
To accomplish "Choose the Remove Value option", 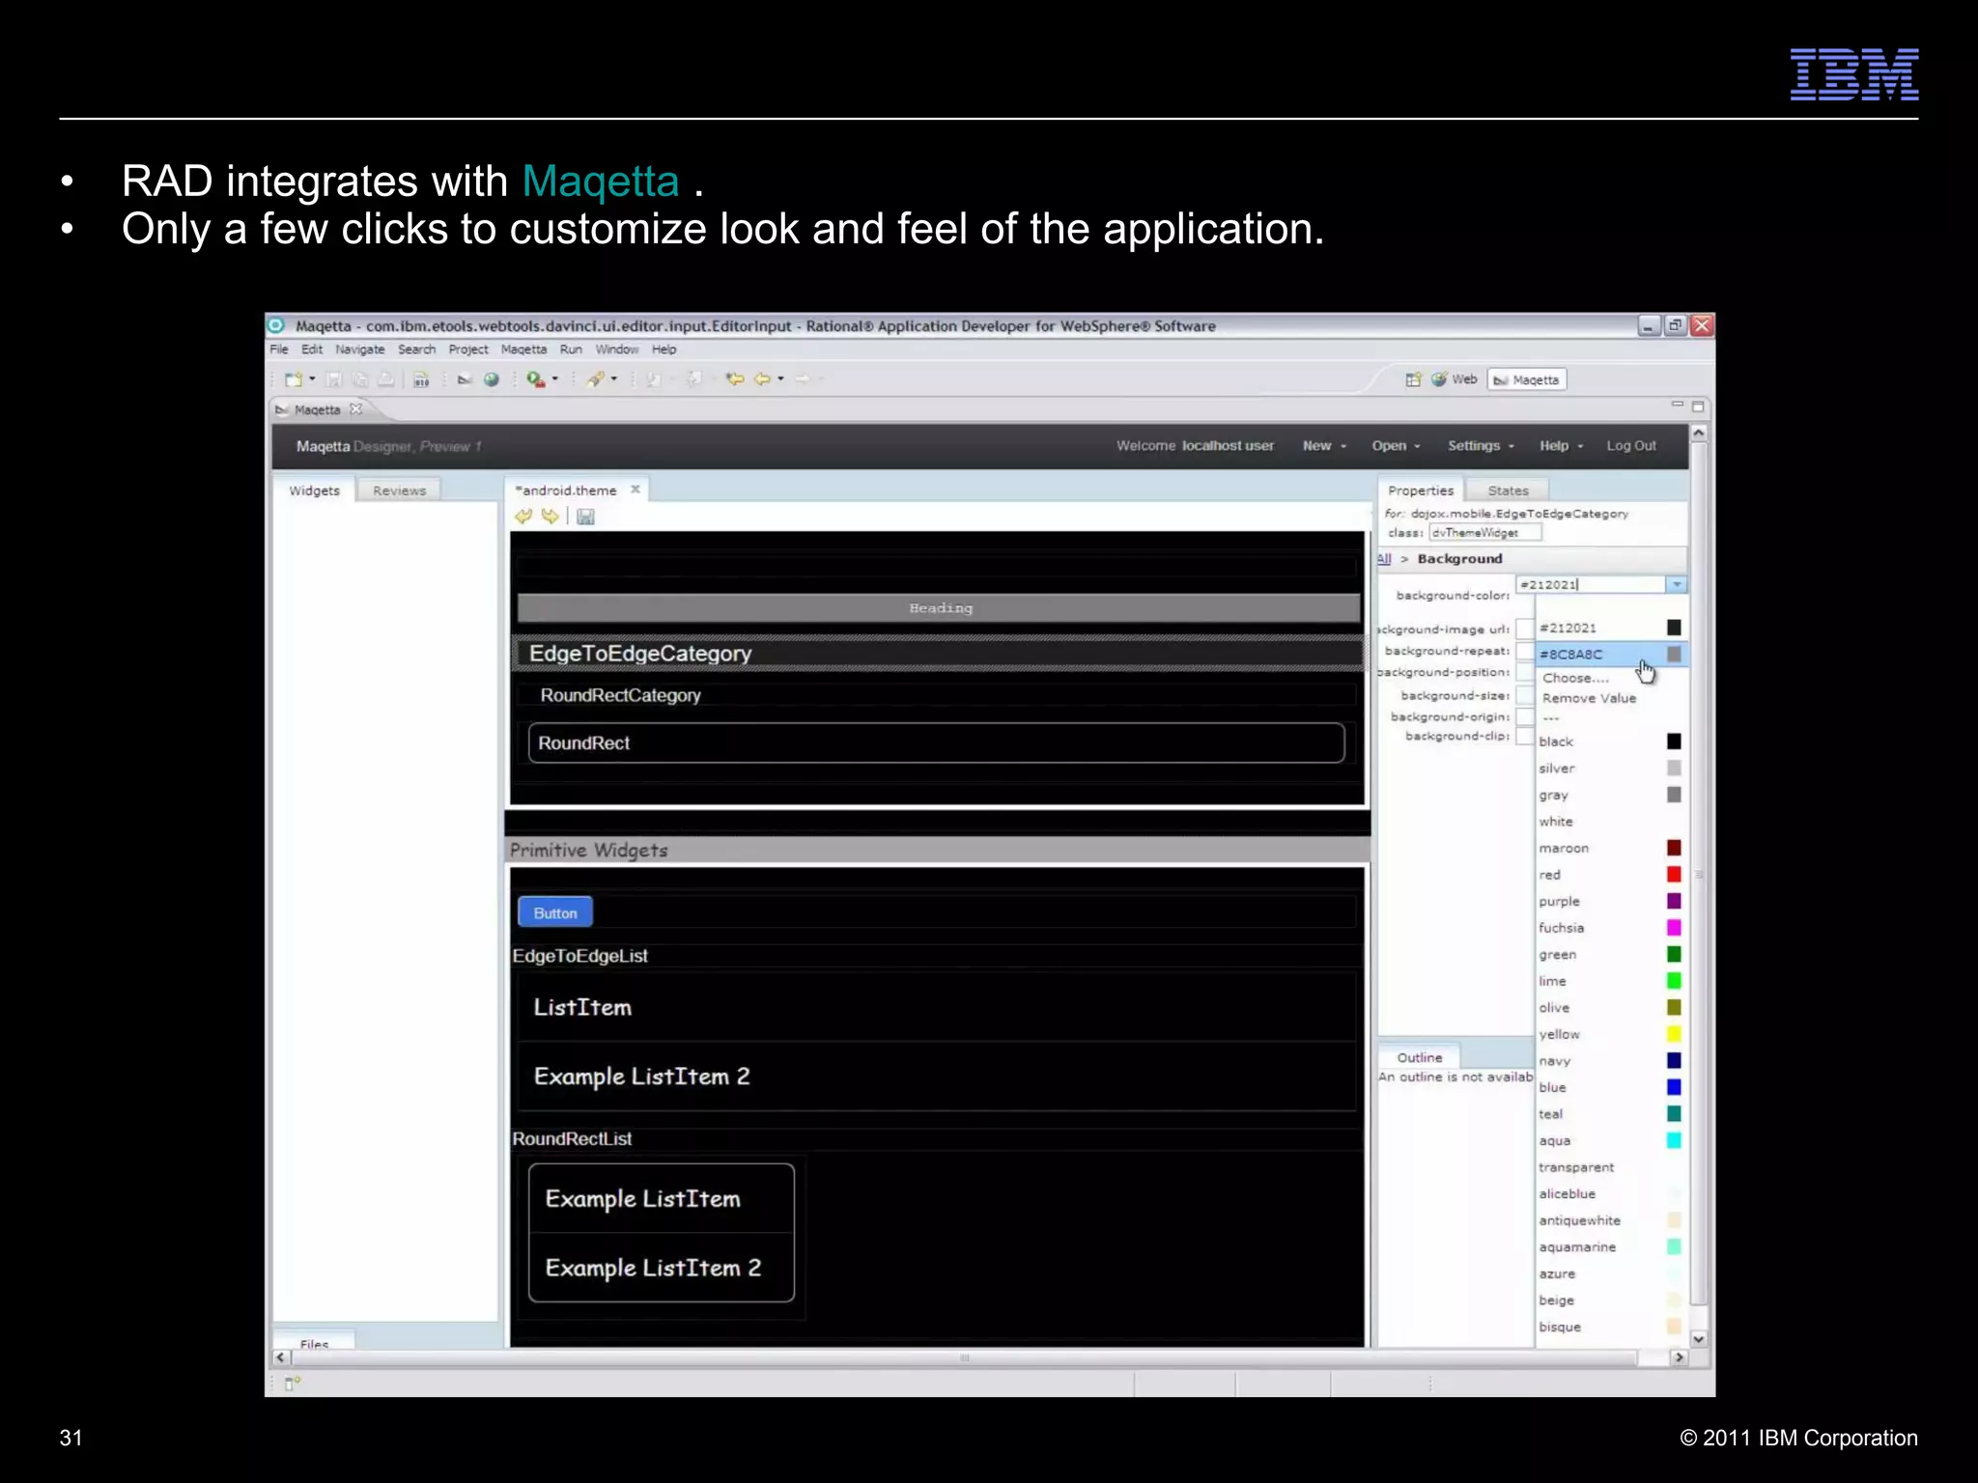I will pos(1589,698).
